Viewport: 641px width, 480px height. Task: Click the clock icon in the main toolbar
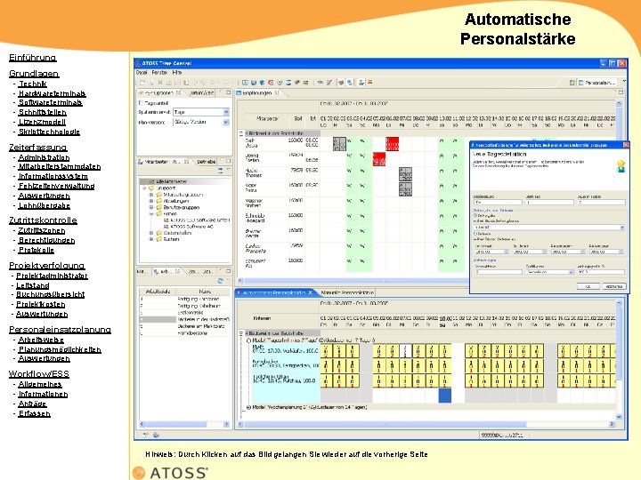pos(280,83)
